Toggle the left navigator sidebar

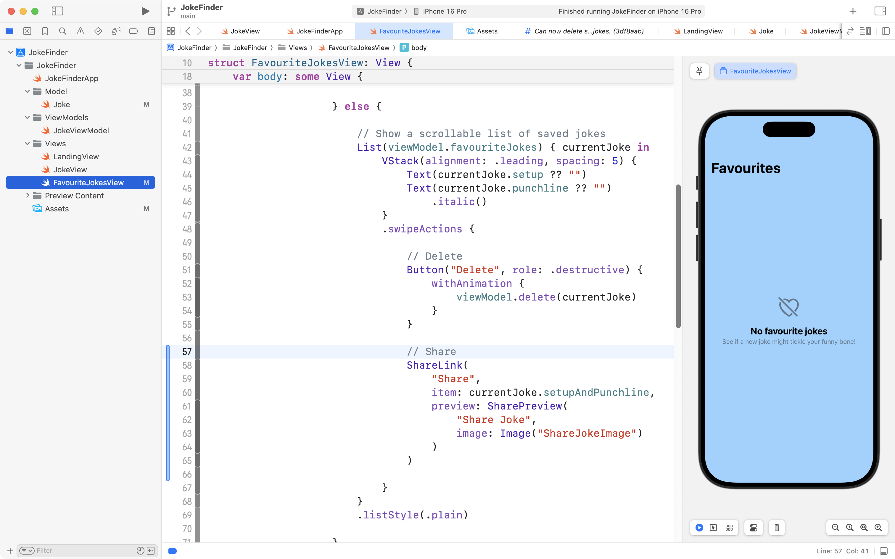coord(57,11)
